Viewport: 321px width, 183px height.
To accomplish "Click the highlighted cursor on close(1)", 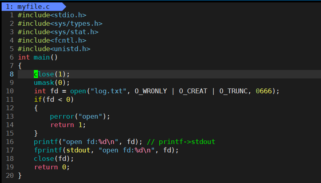I will [x=36, y=74].
